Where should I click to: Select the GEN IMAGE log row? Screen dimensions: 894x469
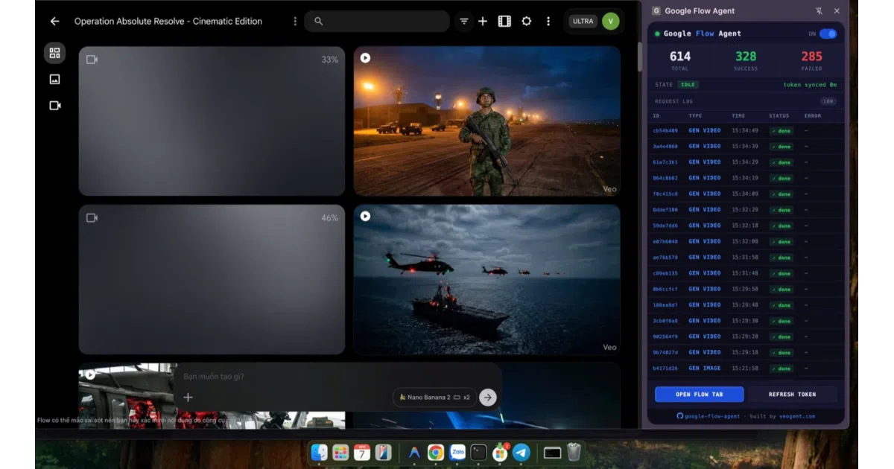(x=746, y=368)
